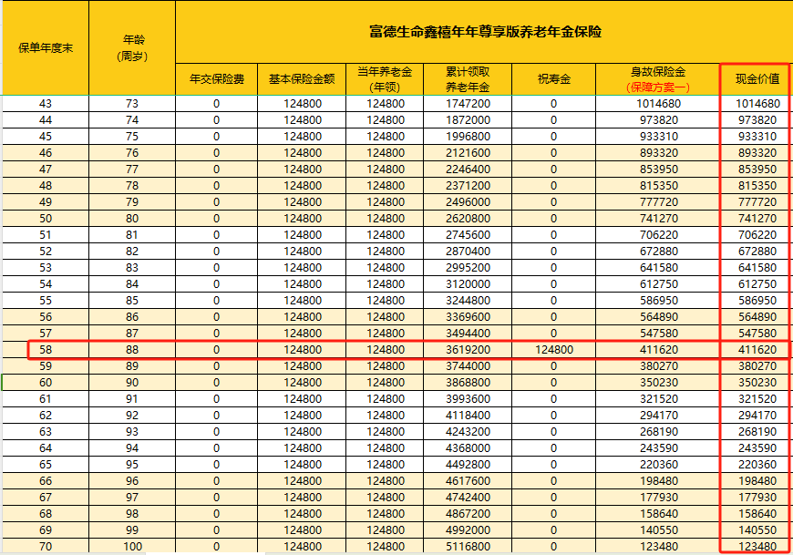Image resolution: width=793 pixels, height=555 pixels.
Task: Select the 当年养老金(年领) column header
Action: tap(385, 79)
